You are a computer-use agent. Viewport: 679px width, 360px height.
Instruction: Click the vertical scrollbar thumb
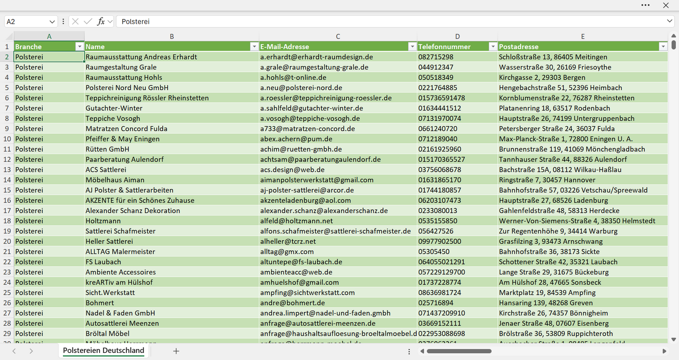673,45
